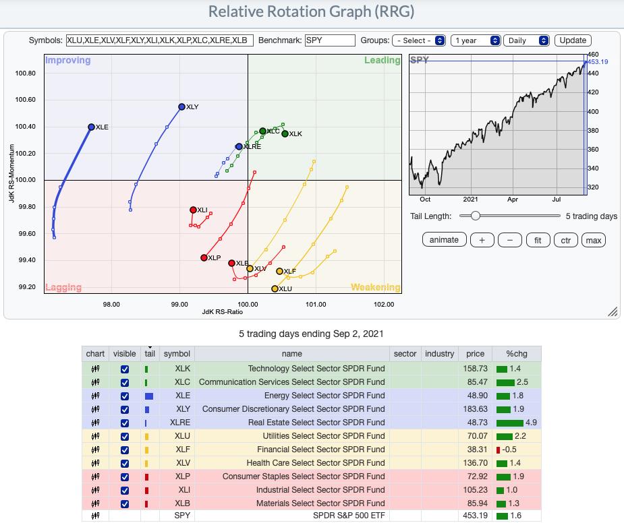Open chart icon for XLY row
624x523 pixels.
(95, 409)
